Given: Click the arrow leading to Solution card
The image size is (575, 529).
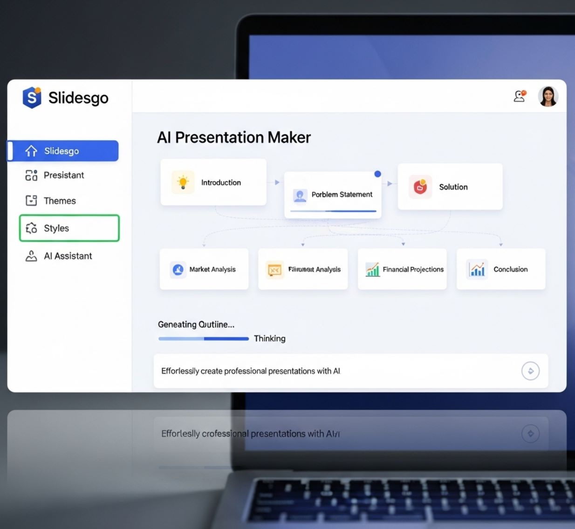Looking at the screenshot, I should [x=390, y=183].
